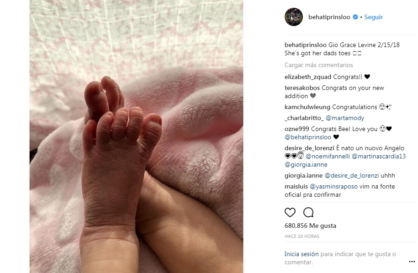View the 680,856 Me gusta likes list

(x=310, y=226)
